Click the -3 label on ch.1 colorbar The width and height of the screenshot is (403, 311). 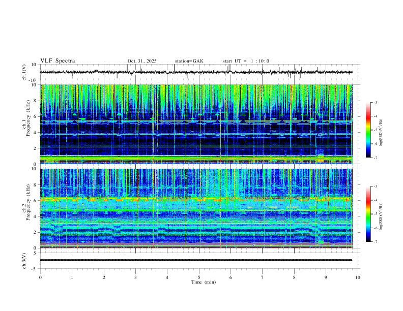point(376,102)
